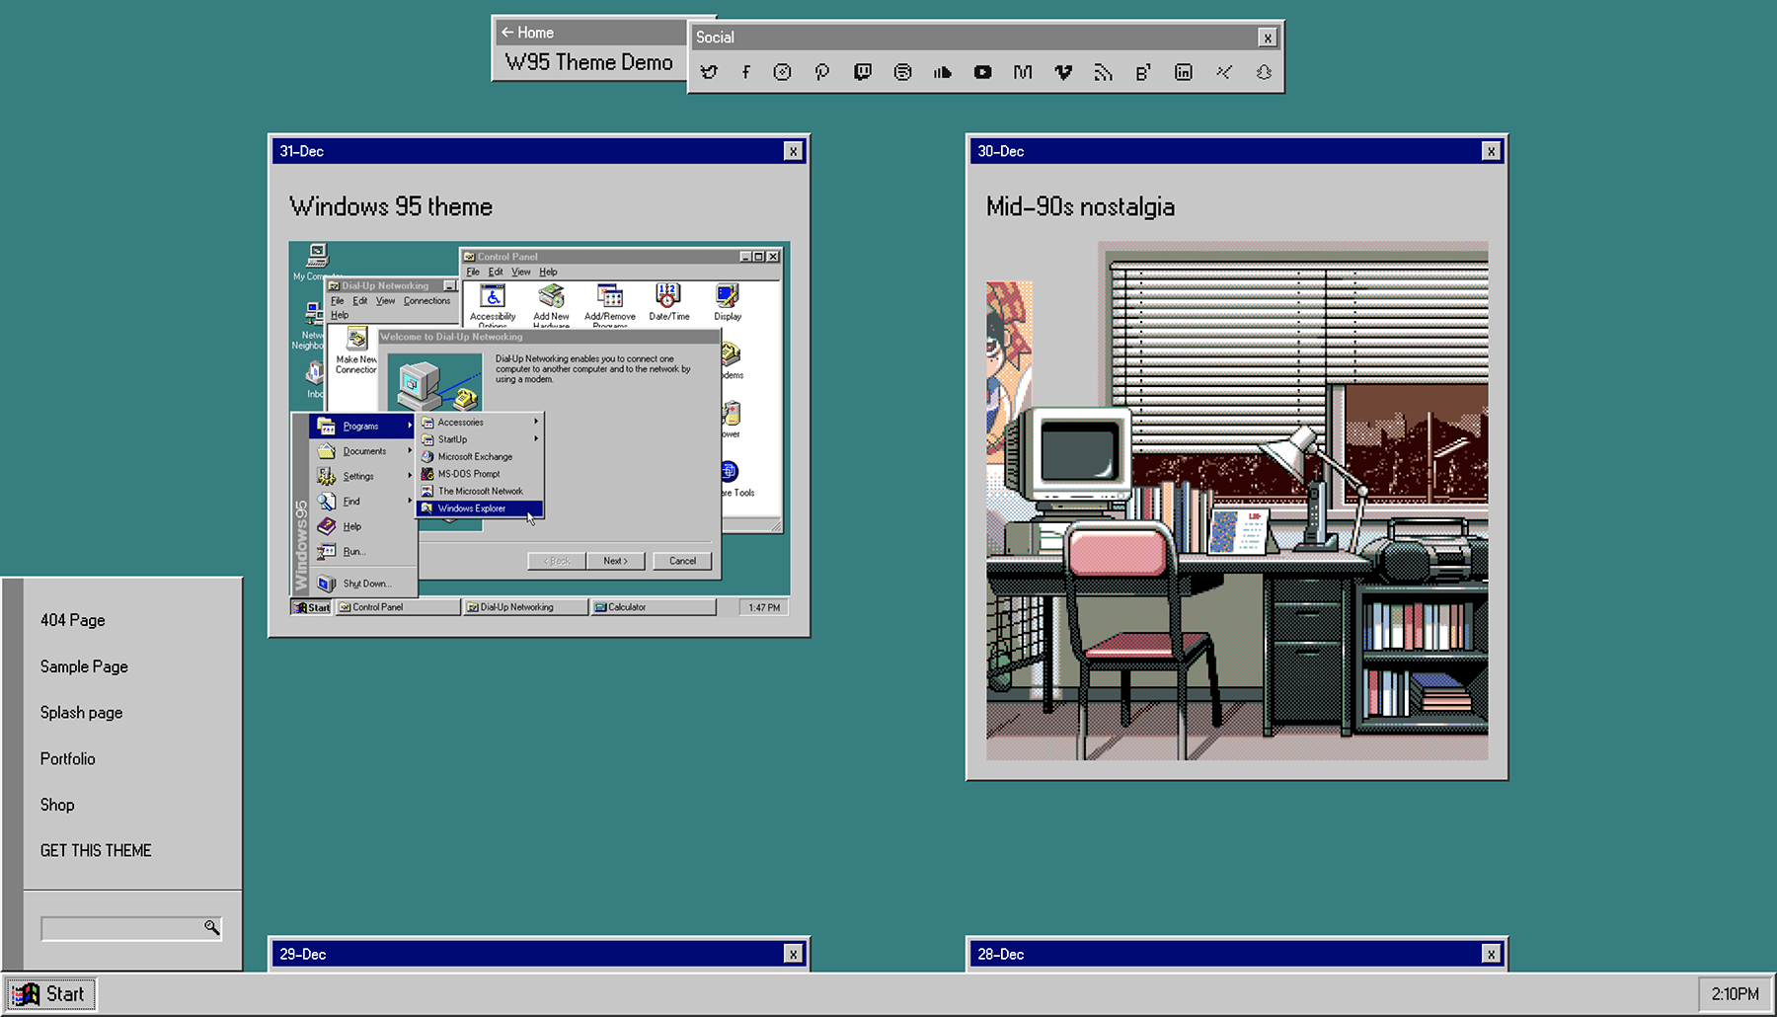This screenshot has height=1017, width=1777.
Task: Focus the search text field in start menu
Action: point(120,928)
